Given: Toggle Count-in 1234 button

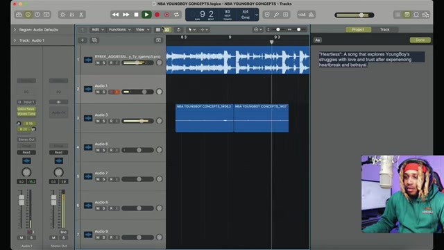Looking at the screenshot, I should (x=302, y=15).
